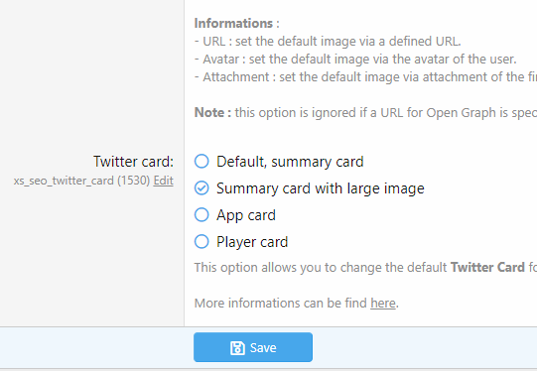Click the 'Summary card with large image' label
Image resolution: width=537 pixels, height=371 pixels.
[x=321, y=188]
